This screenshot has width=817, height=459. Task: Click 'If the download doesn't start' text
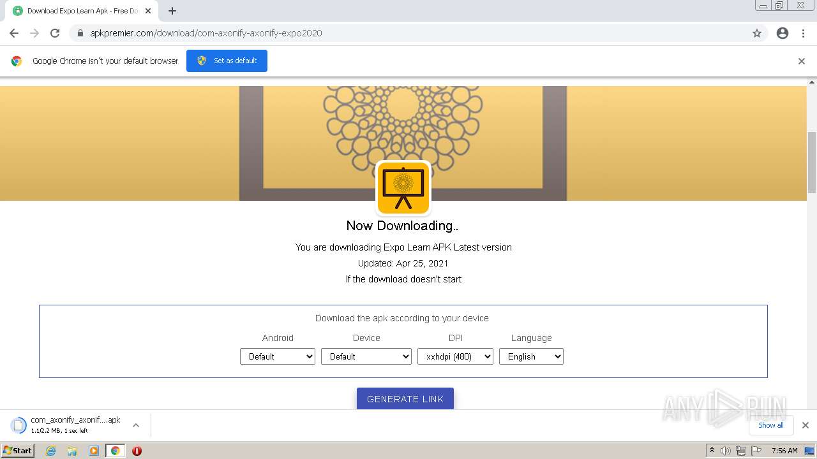[x=403, y=279]
